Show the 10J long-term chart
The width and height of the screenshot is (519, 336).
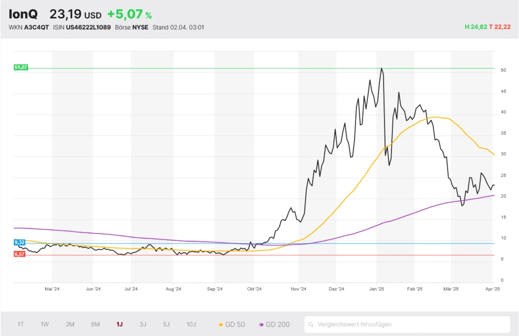click(x=191, y=325)
